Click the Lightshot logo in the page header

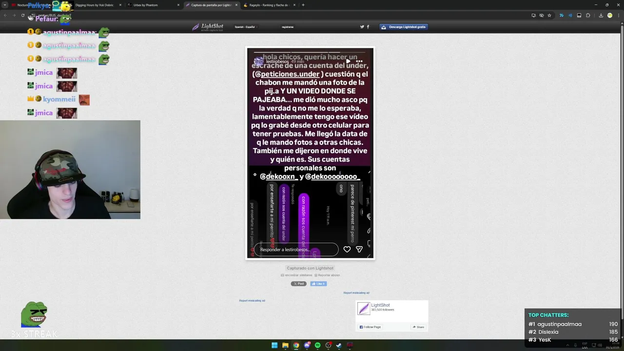(208, 27)
